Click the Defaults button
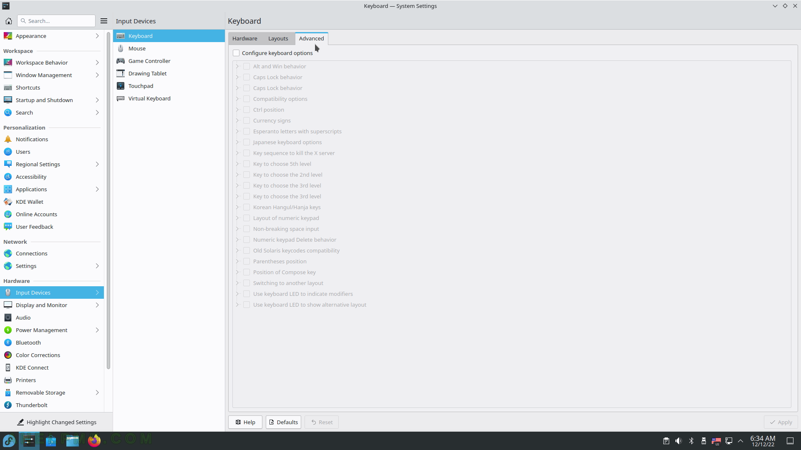 pos(283,422)
